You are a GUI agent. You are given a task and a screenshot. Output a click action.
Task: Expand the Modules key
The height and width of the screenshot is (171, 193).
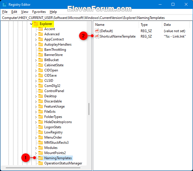(x=36, y=148)
